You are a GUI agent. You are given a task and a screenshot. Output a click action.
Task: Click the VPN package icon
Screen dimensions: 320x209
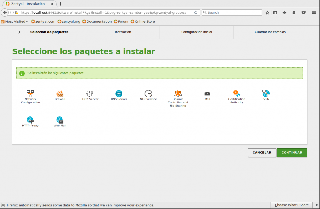(266, 93)
